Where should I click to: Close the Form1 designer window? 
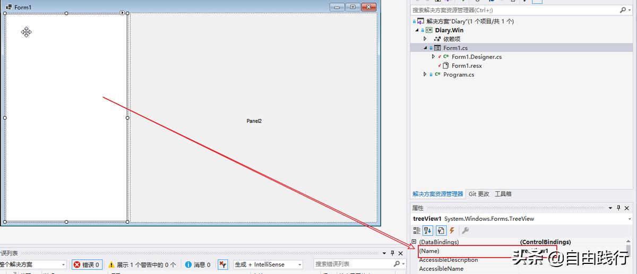point(368,7)
